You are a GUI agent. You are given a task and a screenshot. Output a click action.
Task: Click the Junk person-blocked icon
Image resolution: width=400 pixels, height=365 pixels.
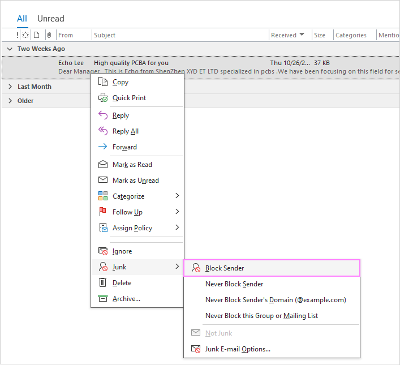[x=103, y=267]
